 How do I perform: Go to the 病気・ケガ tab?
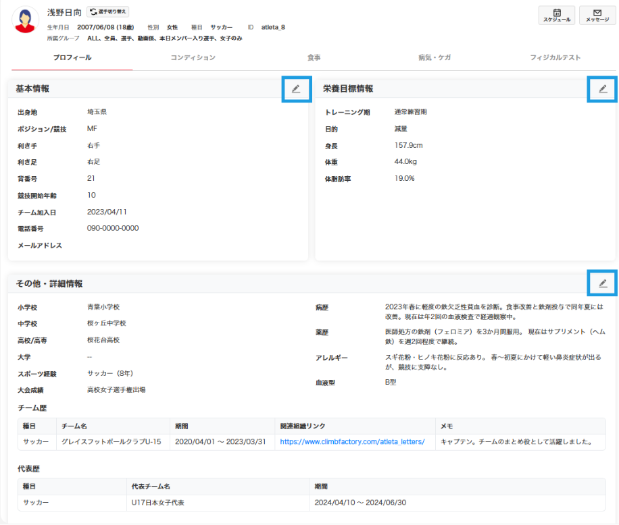[x=435, y=58]
